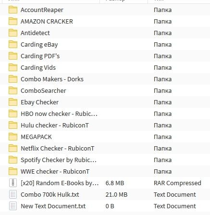The image size is (210, 215).
Task: Click the New Text Document.txt file icon
Action: pyautogui.click(x=13, y=206)
